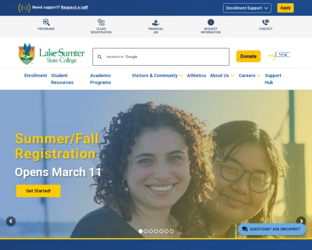Open the Financial Aid hand icon

pos(156,22)
